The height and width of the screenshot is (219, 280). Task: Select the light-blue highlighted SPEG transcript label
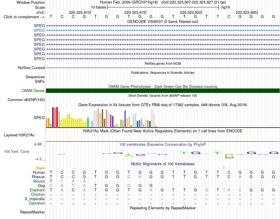(x=39, y=30)
